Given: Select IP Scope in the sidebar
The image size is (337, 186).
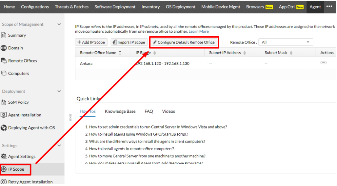Looking at the screenshot, I should pyautogui.click(x=16, y=169).
